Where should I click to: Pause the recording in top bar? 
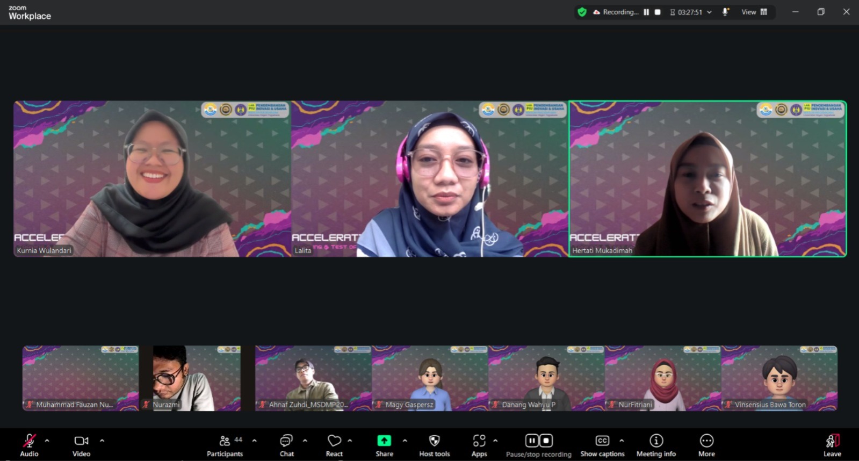[646, 12]
